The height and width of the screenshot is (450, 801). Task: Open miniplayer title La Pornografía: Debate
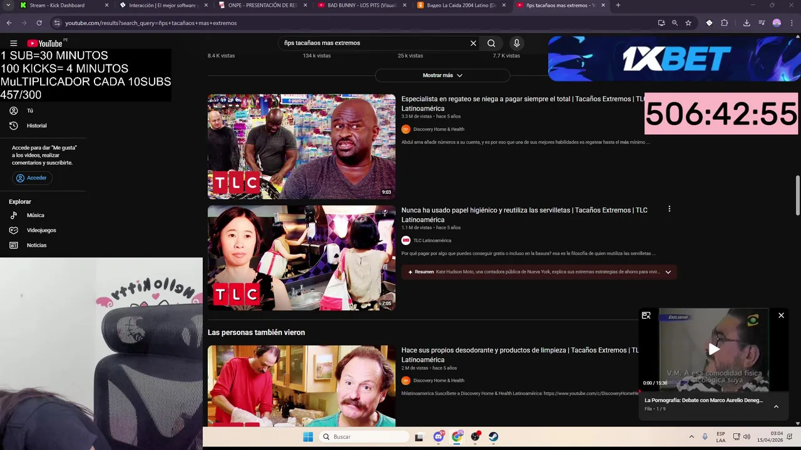pyautogui.click(x=703, y=400)
